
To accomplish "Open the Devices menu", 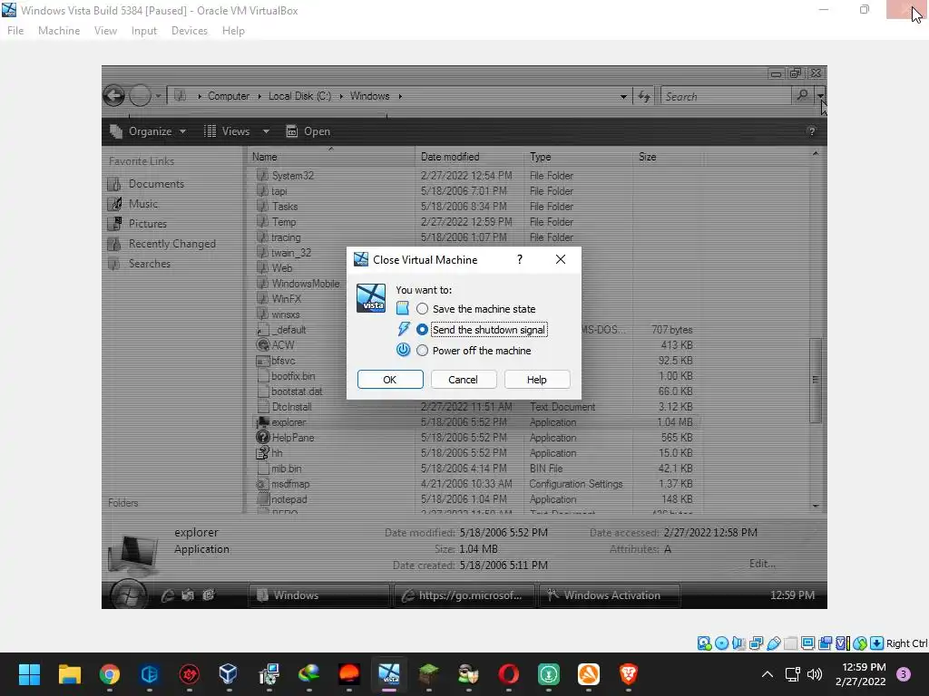I will pos(189,31).
